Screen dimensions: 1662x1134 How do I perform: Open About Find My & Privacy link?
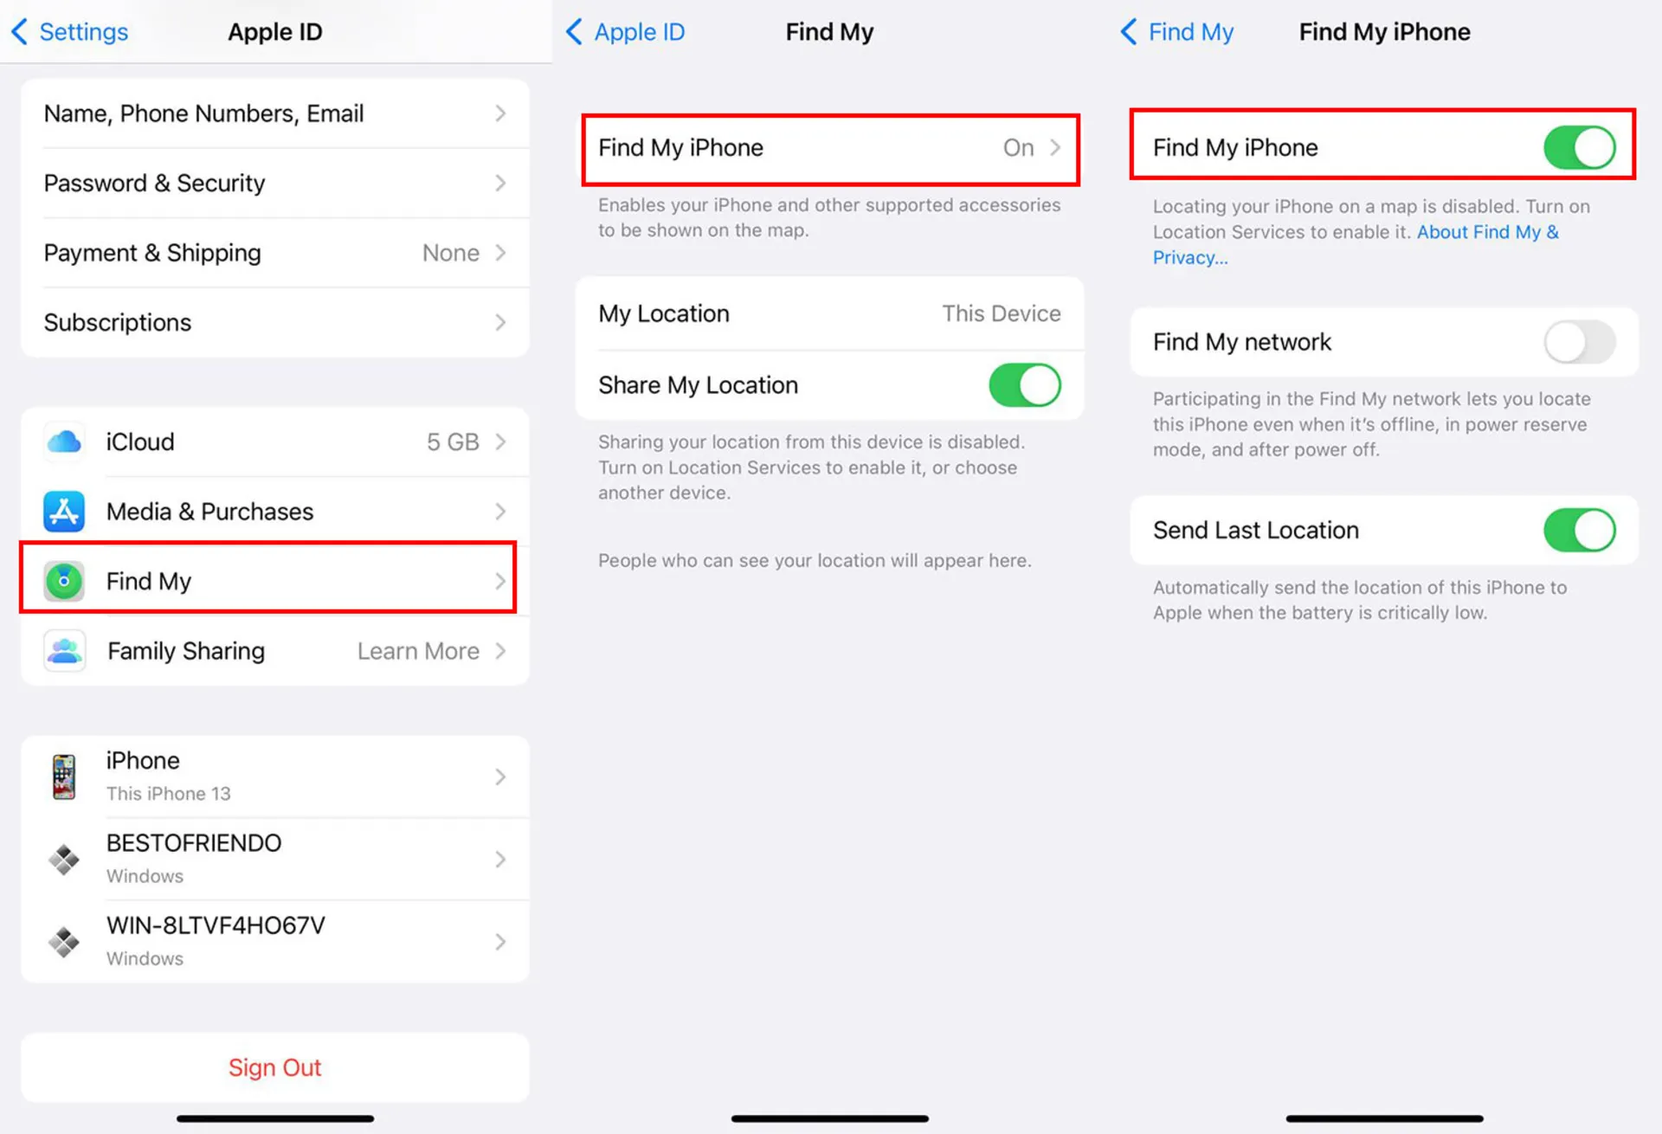(x=1356, y=245)
